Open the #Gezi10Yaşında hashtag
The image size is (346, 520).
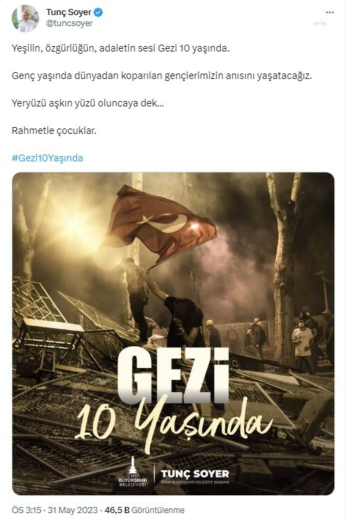(47, 158)
